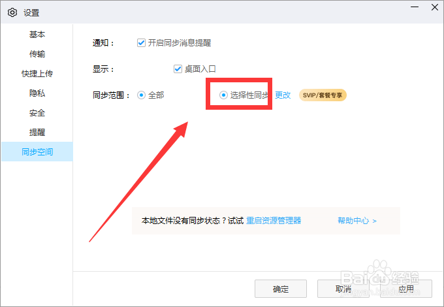
Task: Open the 基本 settings tab
Action: [37, 35]
